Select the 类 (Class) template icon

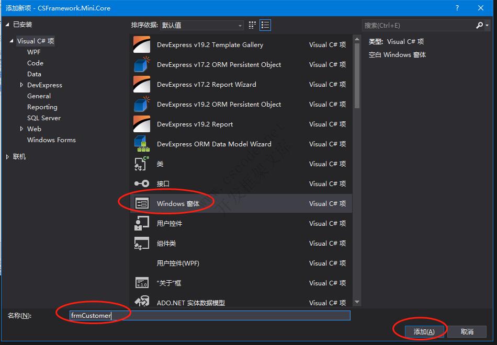click(x=142, y=164)
